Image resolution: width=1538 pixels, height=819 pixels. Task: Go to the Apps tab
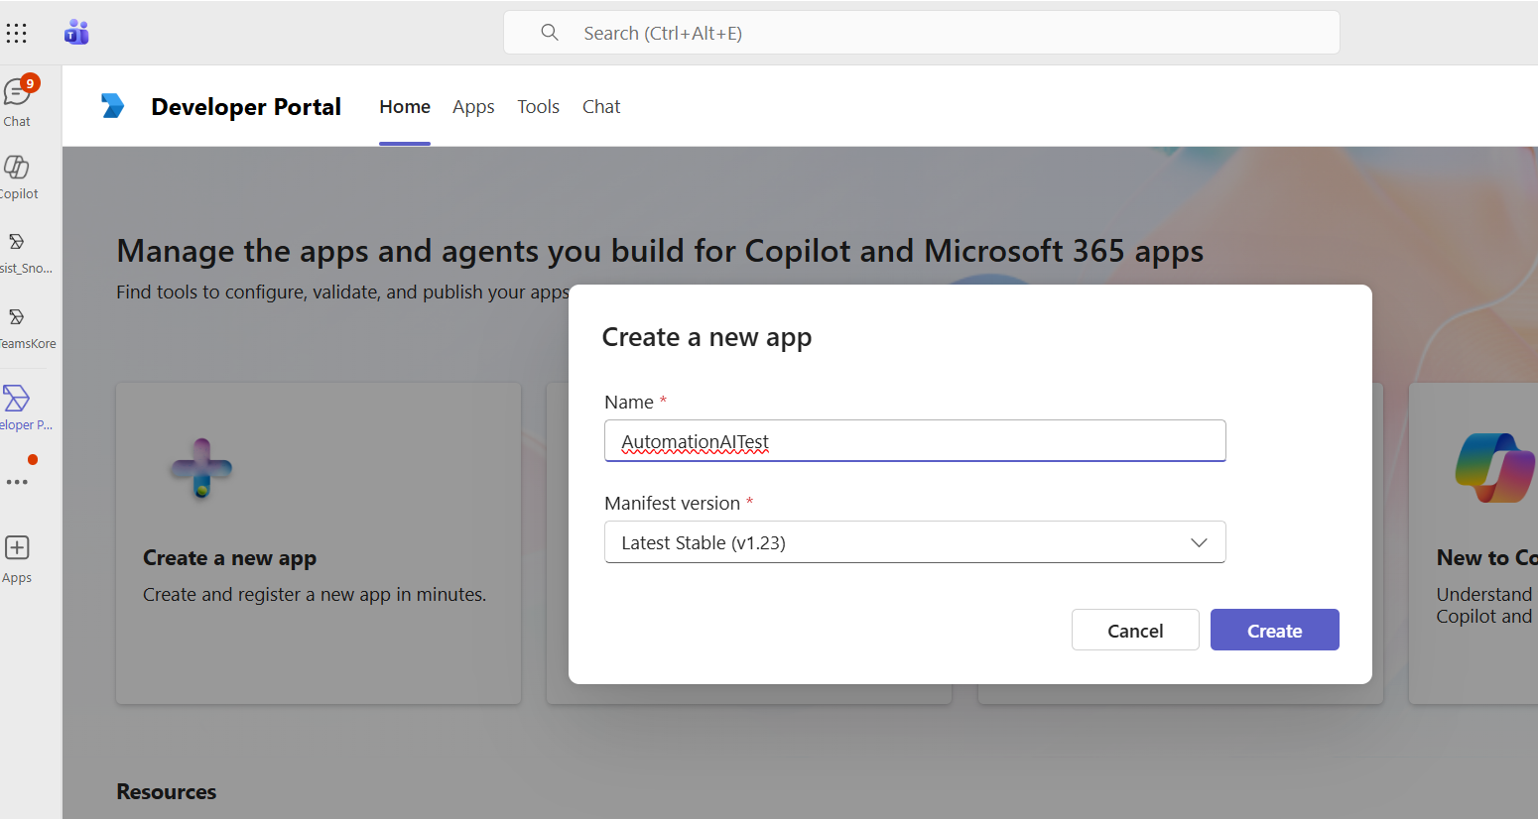coord(473,107)
